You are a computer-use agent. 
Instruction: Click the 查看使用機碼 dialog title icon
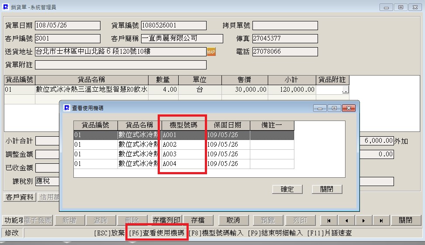click(x=67, y=108)
